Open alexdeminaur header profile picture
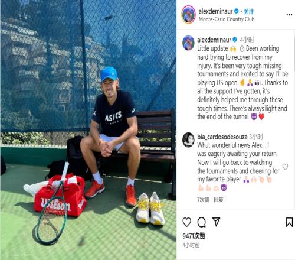Image resolution: width=295 pixels, height=260 pixels. (x=188, y=15)
